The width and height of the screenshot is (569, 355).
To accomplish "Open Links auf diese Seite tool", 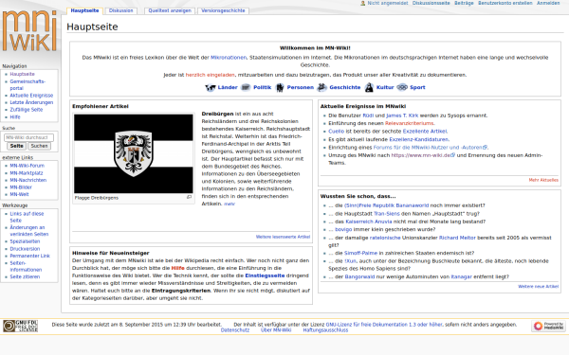I will click(x=27, y=217).
